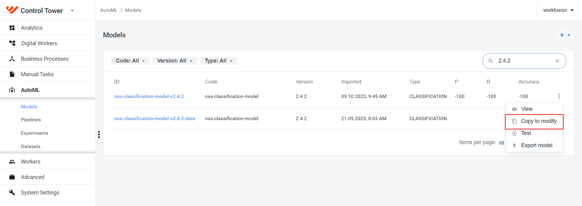Image resolution: width=582 pixels, height=206 pixels.
Task: Choose Export model menu entry
Action: (534, 145)
